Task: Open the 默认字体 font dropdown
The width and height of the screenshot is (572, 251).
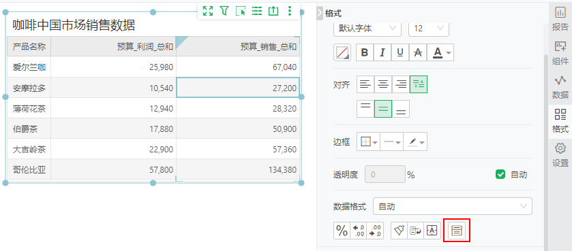Action: pos(367,29)
